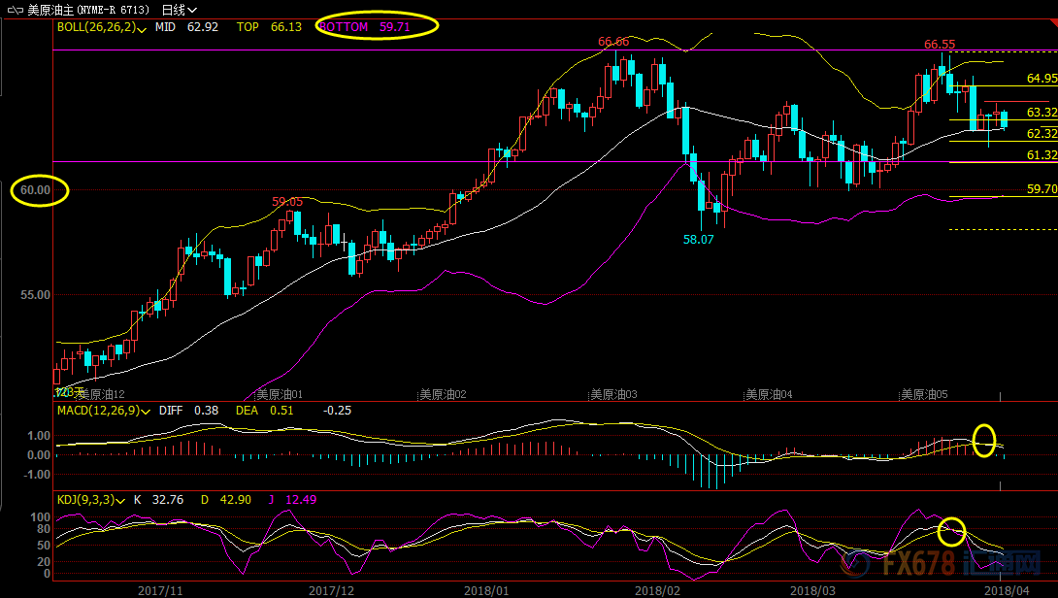Select the 美原油05 contract marker
1058x598 pixels.
pyautogui.click(x=923, y=395)
